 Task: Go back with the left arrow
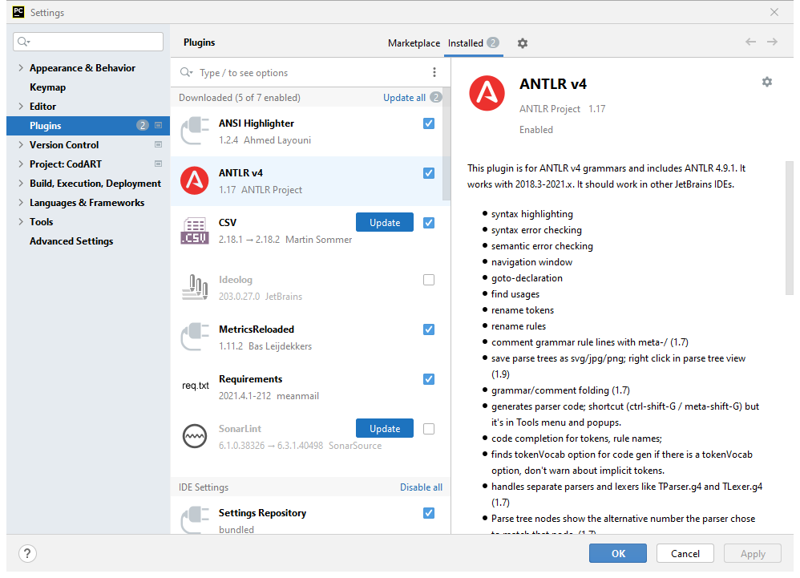(x=750, y=42)
